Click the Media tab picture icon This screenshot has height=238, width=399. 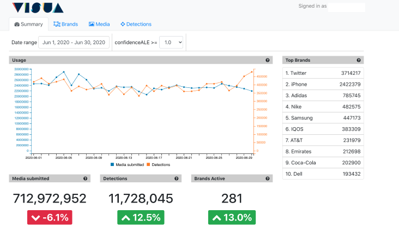[x=92, y=24]
